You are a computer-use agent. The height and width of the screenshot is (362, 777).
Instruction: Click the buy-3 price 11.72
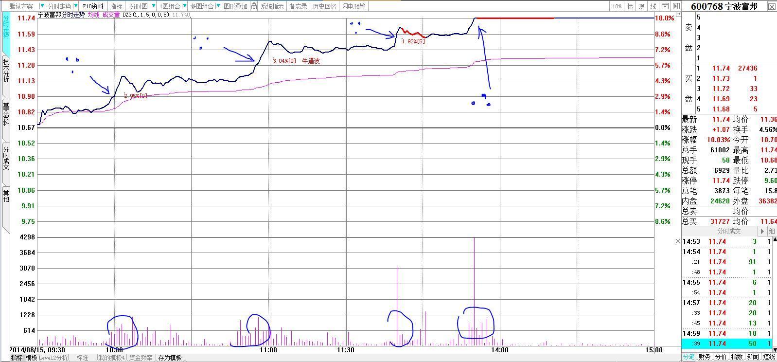pos(721,89)
